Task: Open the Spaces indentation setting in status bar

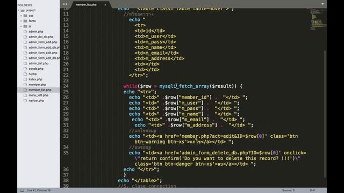Action: pos(288,190)
